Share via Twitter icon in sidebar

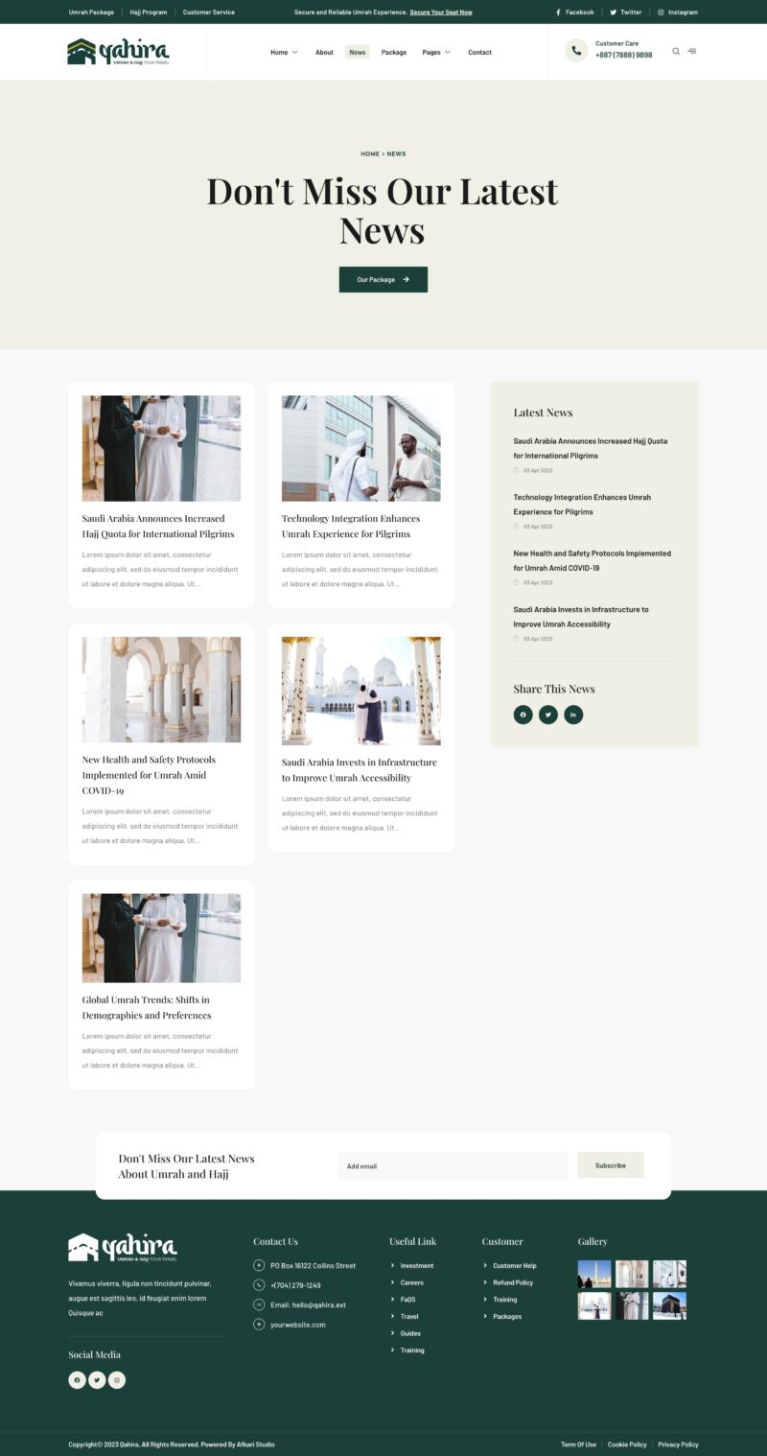coord(548,715)
